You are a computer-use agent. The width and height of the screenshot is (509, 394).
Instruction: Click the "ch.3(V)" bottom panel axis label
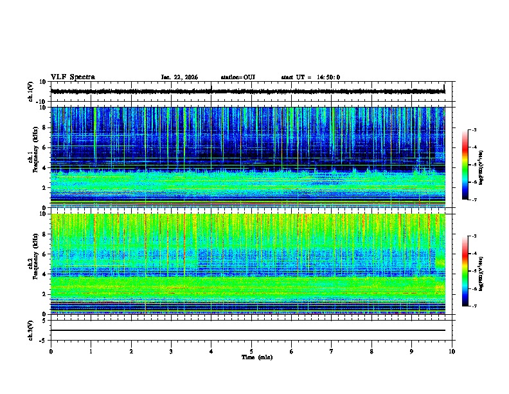[31, 330]
